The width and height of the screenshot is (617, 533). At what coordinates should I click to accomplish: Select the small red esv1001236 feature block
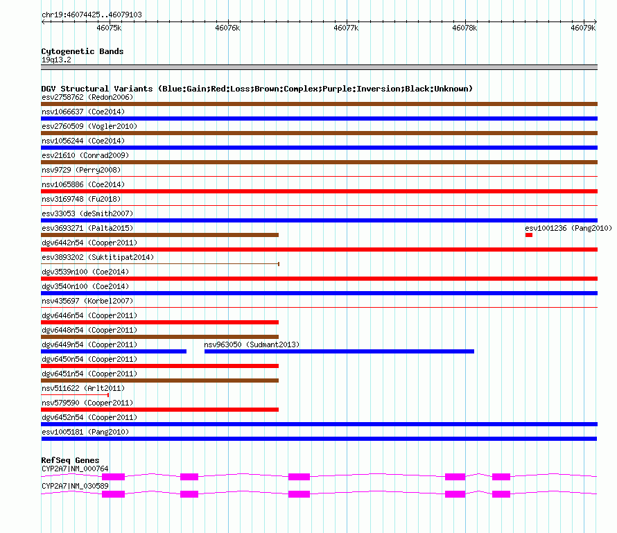coord(529,235)
